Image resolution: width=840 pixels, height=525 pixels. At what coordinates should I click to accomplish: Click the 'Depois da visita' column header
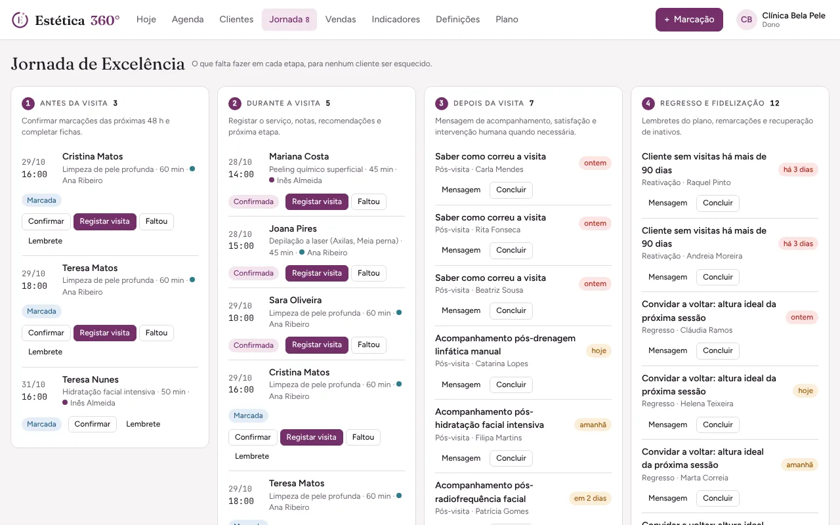(488, 104)
